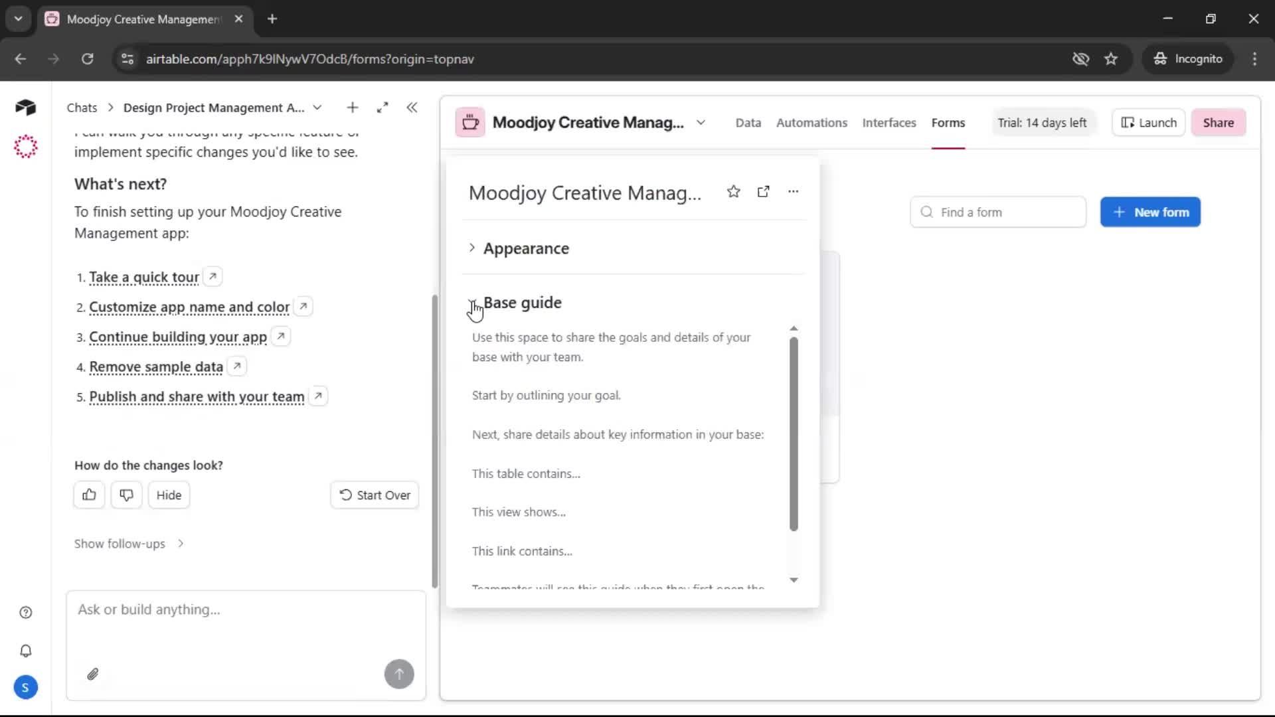Reload the browser page
The height and width of the screenshot is (717, 1275).
point(87,59)
